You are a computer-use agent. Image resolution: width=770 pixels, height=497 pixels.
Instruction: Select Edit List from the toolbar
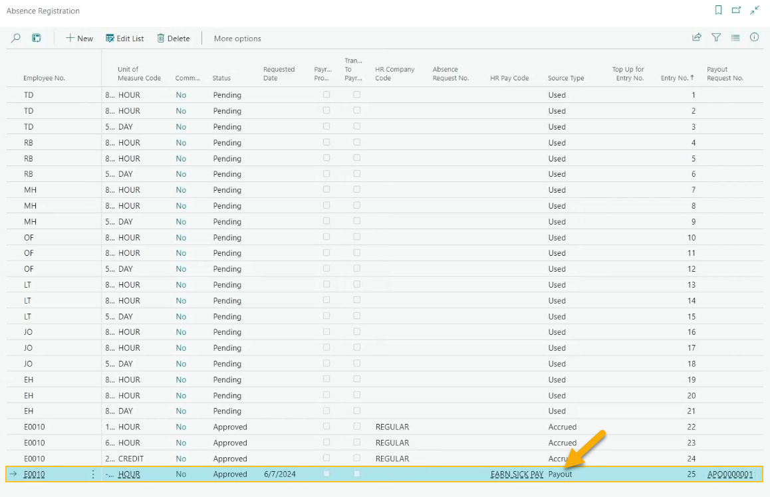coord(124,38)
